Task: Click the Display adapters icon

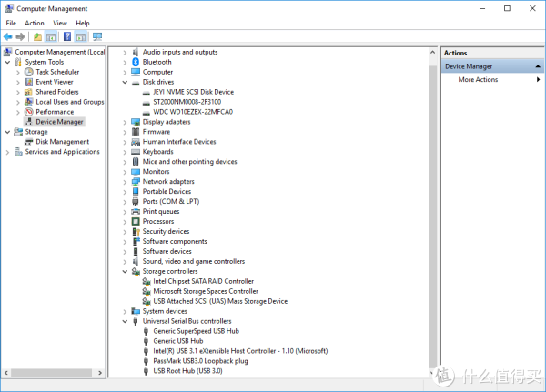Action: pos(136,122)
